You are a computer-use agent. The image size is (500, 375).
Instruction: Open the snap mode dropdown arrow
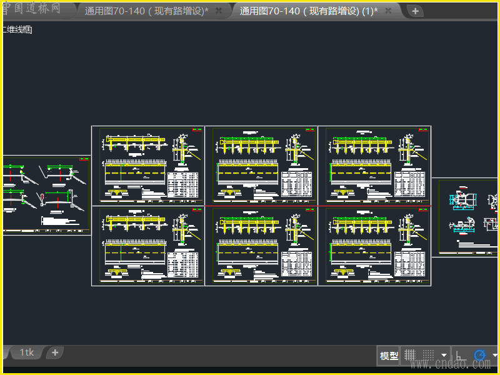pyautogui.click(x=444, y=356)
